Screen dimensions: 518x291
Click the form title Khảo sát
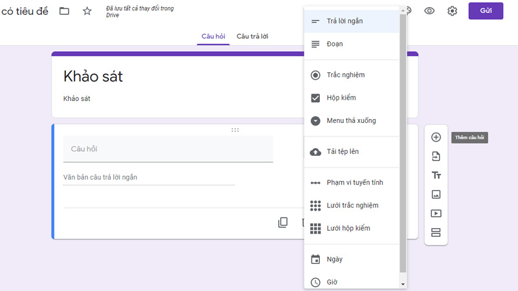point(93,76)
